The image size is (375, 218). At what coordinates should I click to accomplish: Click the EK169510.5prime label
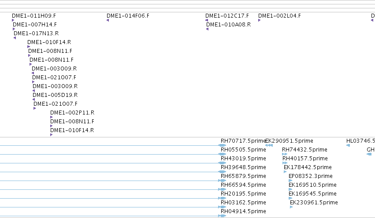pyautogui.click(x=312, y=185)
